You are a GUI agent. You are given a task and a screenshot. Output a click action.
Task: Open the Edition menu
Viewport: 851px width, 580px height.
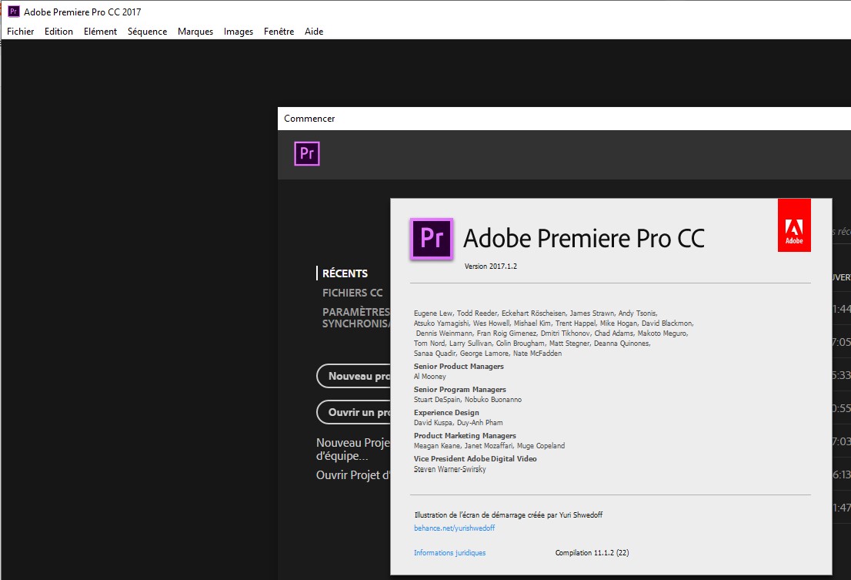click(x=58, y=32)
